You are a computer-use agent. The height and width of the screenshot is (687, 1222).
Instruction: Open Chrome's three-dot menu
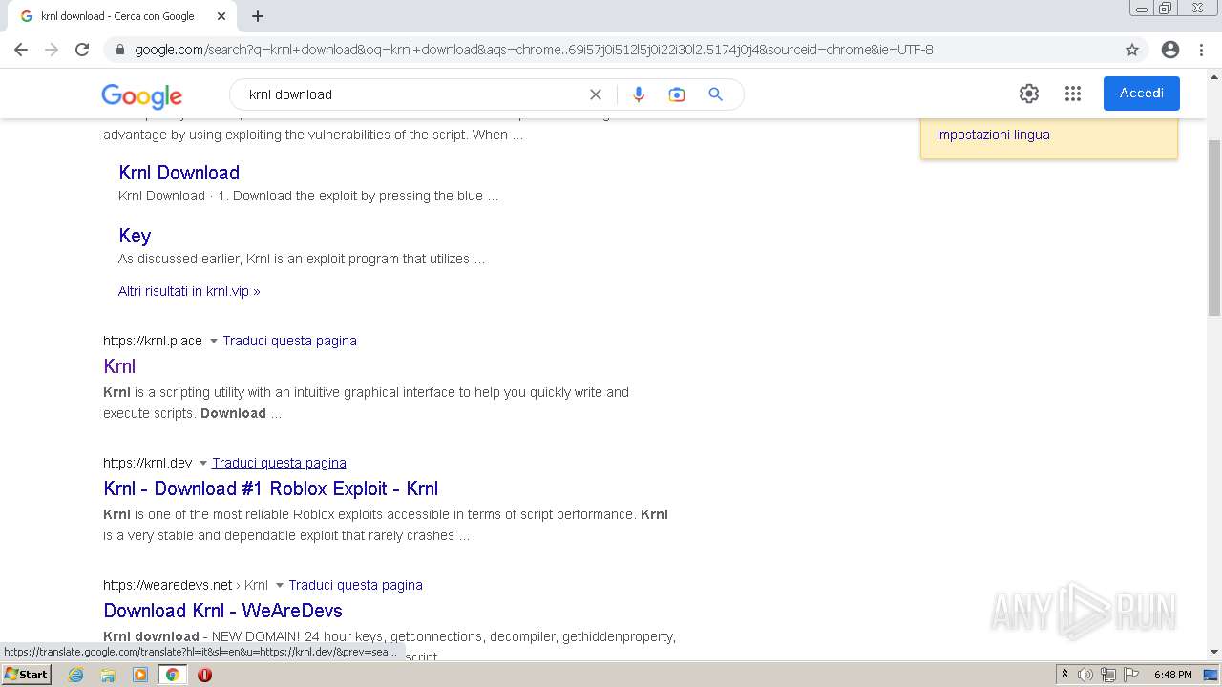[x=1201, y=50]
